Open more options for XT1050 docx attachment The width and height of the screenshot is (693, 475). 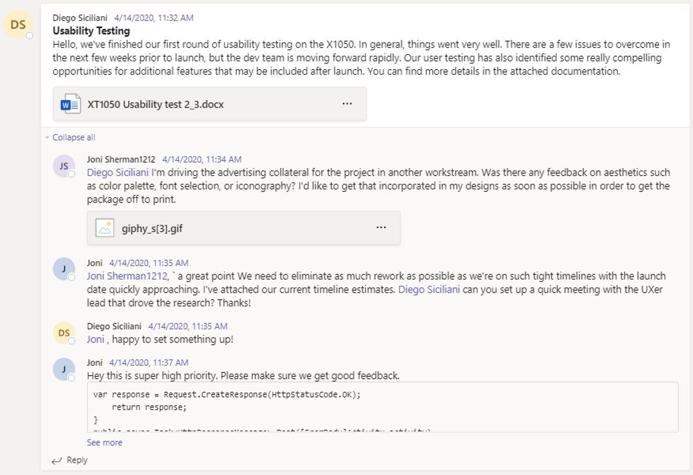(x=347, y=104)
